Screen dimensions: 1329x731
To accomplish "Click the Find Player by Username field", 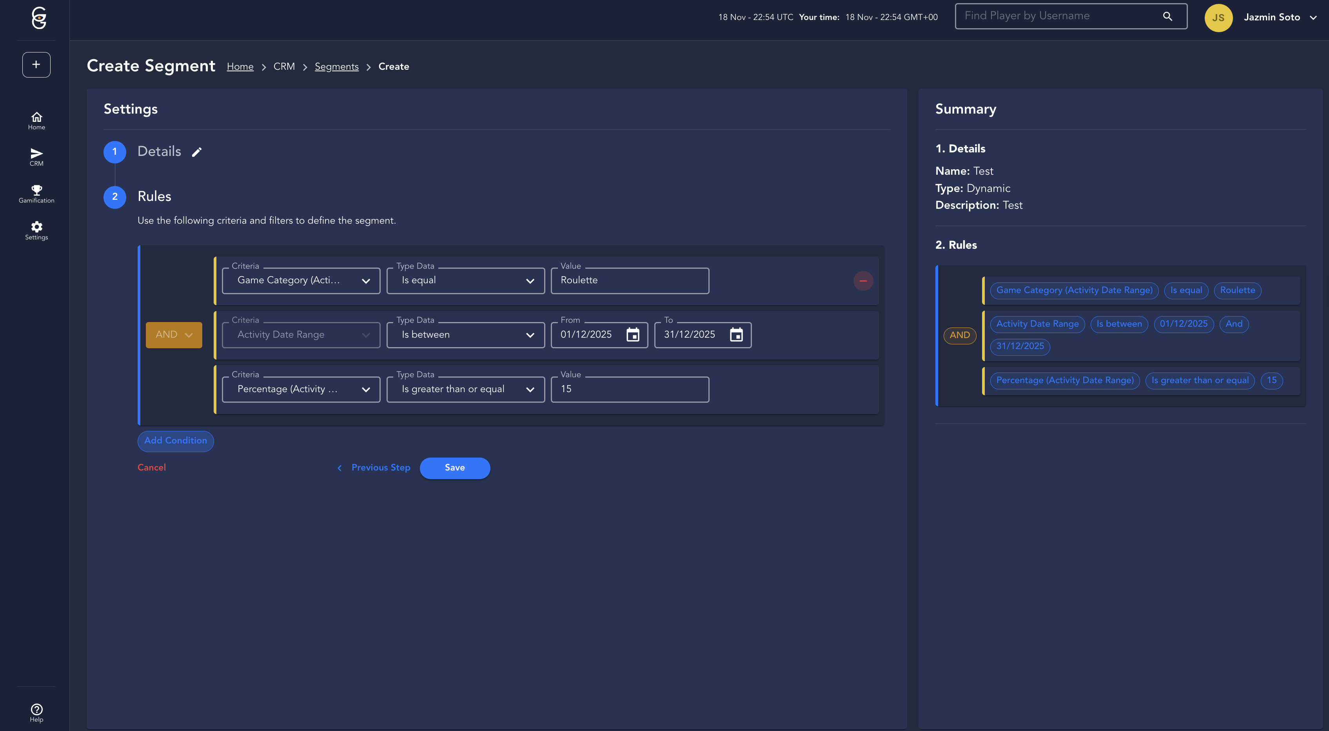I will click(1058, 16).
